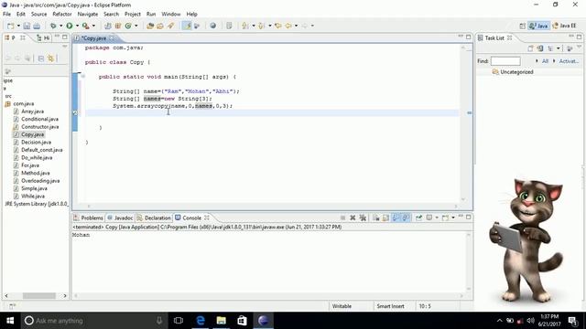586x329 pixels.
Task: Open File Explorer from the taskbar
Action: (222, 321)
